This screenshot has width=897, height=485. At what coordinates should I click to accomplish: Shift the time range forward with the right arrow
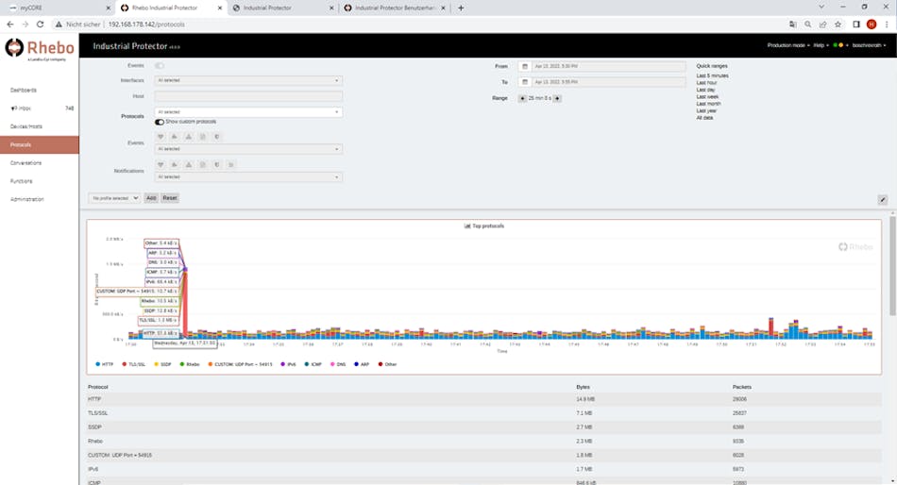(x=557, y=98)
